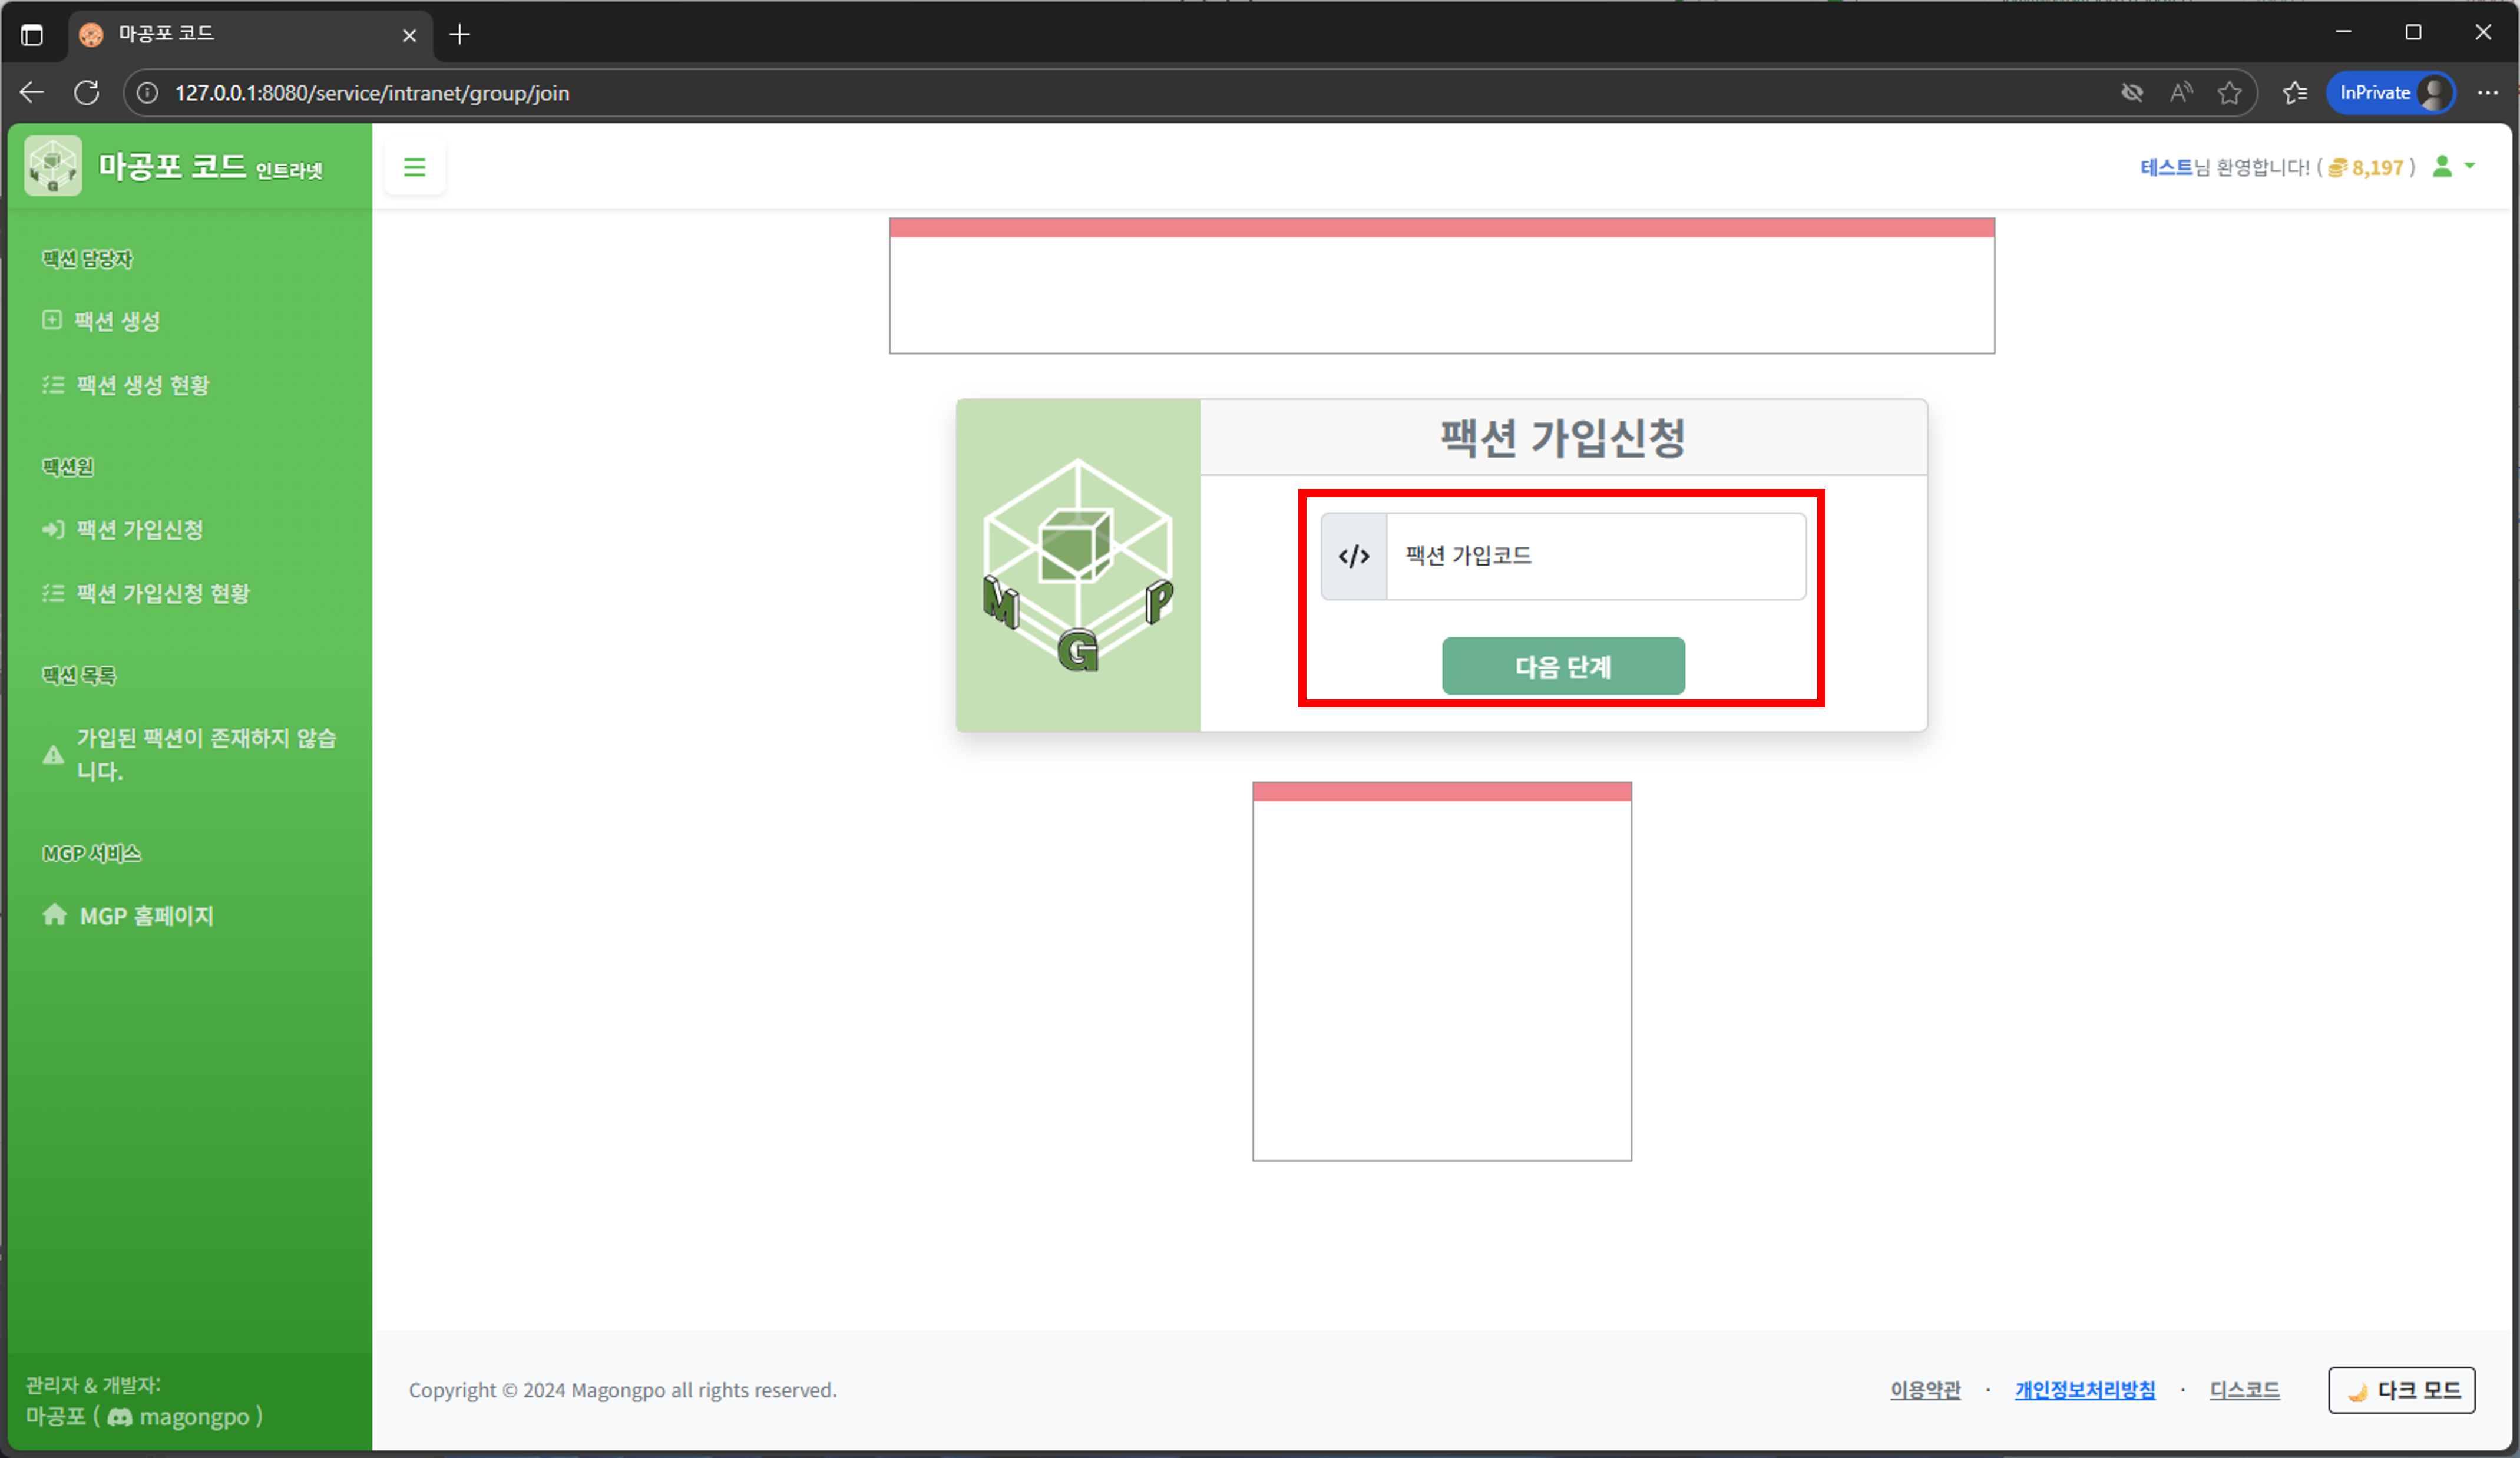Image resolution: width=2520 pixels, height=1458 pixels.
Task: Click the coin icon beside 8,197
Action: pos(2338,167)
